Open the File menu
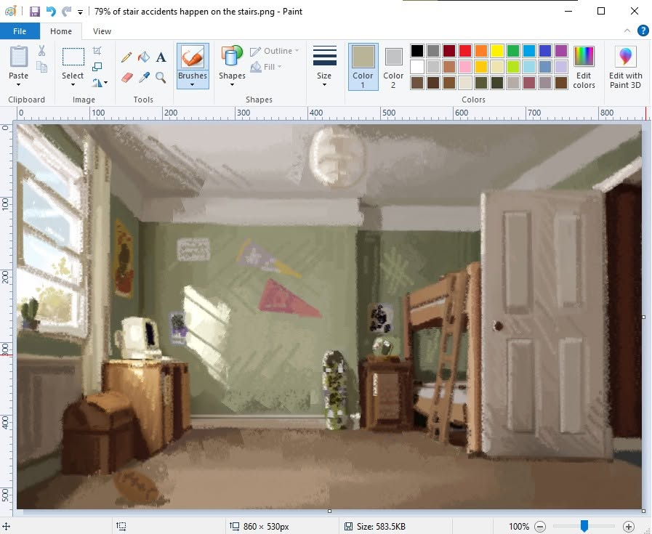 (x=20, y=31)
